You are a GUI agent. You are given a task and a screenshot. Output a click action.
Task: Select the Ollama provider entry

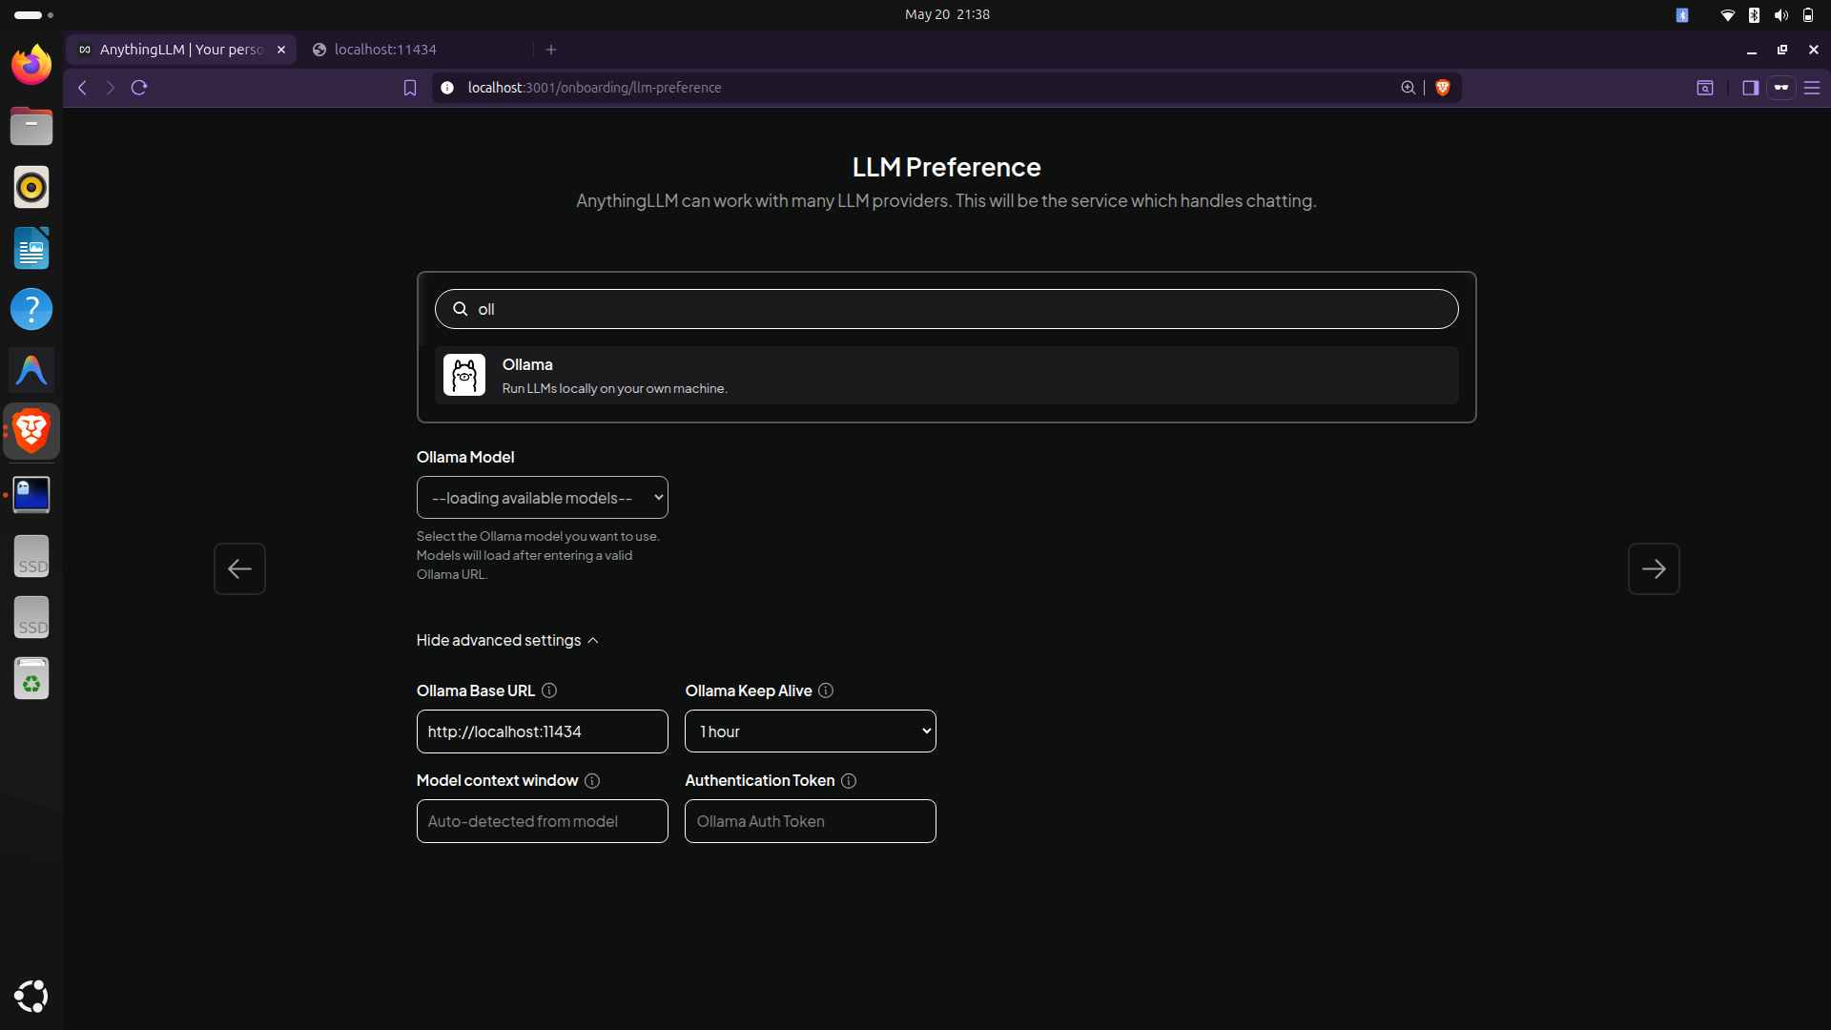point(947,376)
